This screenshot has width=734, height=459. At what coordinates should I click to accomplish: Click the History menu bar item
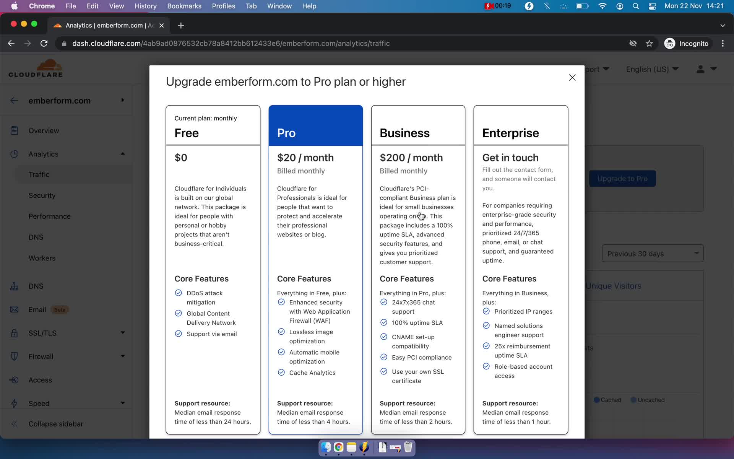click(145, 6)
